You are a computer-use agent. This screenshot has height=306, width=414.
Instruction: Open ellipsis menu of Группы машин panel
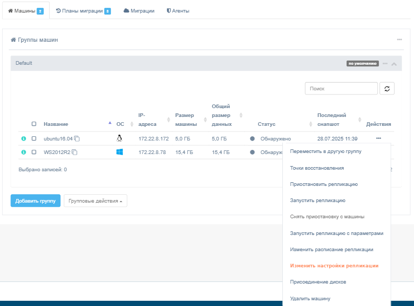(399, 40)
